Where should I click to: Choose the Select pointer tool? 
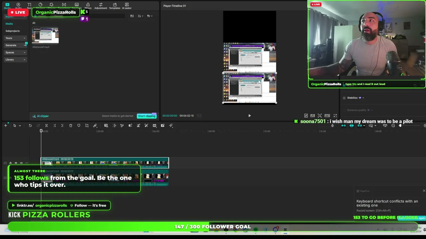coord(15,125)
